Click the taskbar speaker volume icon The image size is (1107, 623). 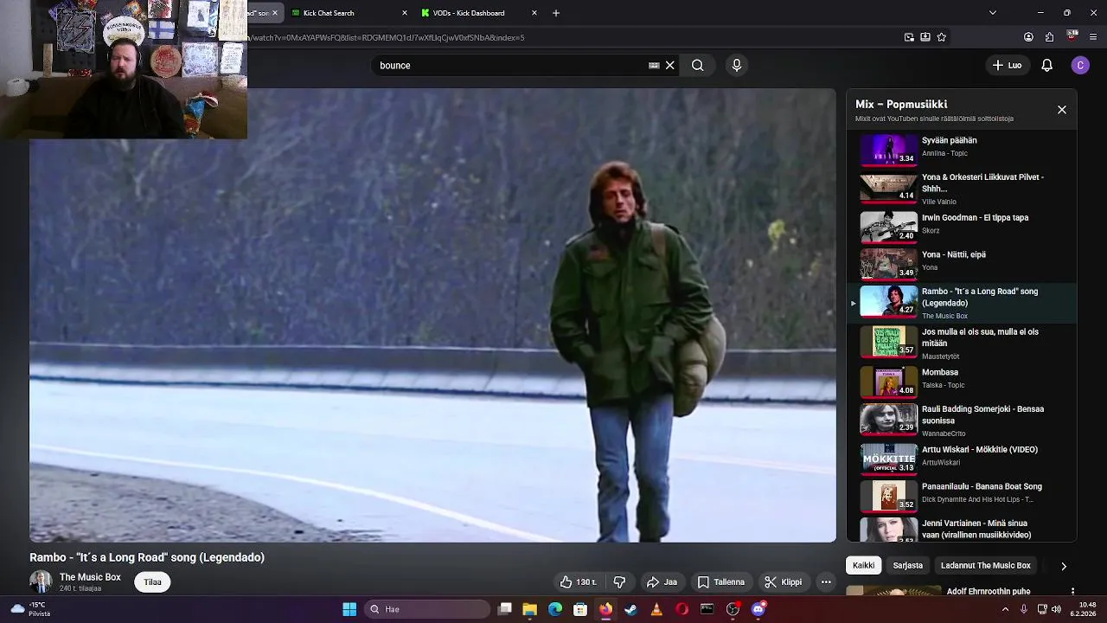click(x=1056, y=609)
